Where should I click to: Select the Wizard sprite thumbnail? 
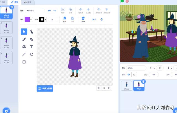point(126,85)
